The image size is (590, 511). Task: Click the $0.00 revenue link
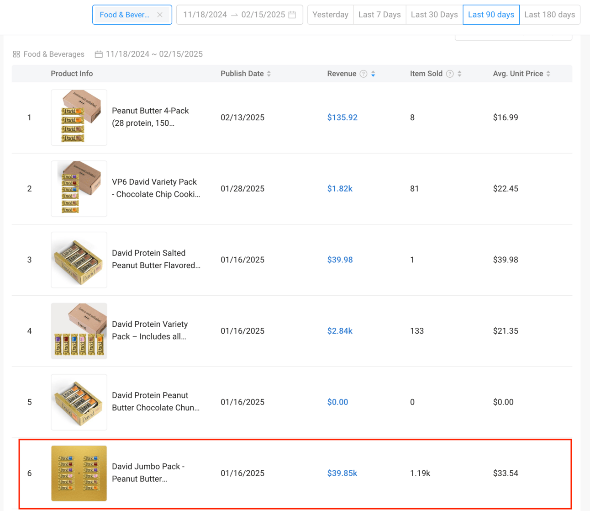[x=337, y=402]
